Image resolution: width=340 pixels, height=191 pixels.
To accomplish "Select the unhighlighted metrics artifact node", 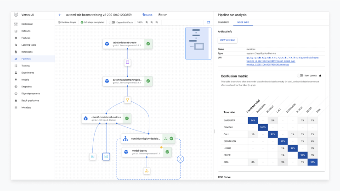I will (93, 157).
